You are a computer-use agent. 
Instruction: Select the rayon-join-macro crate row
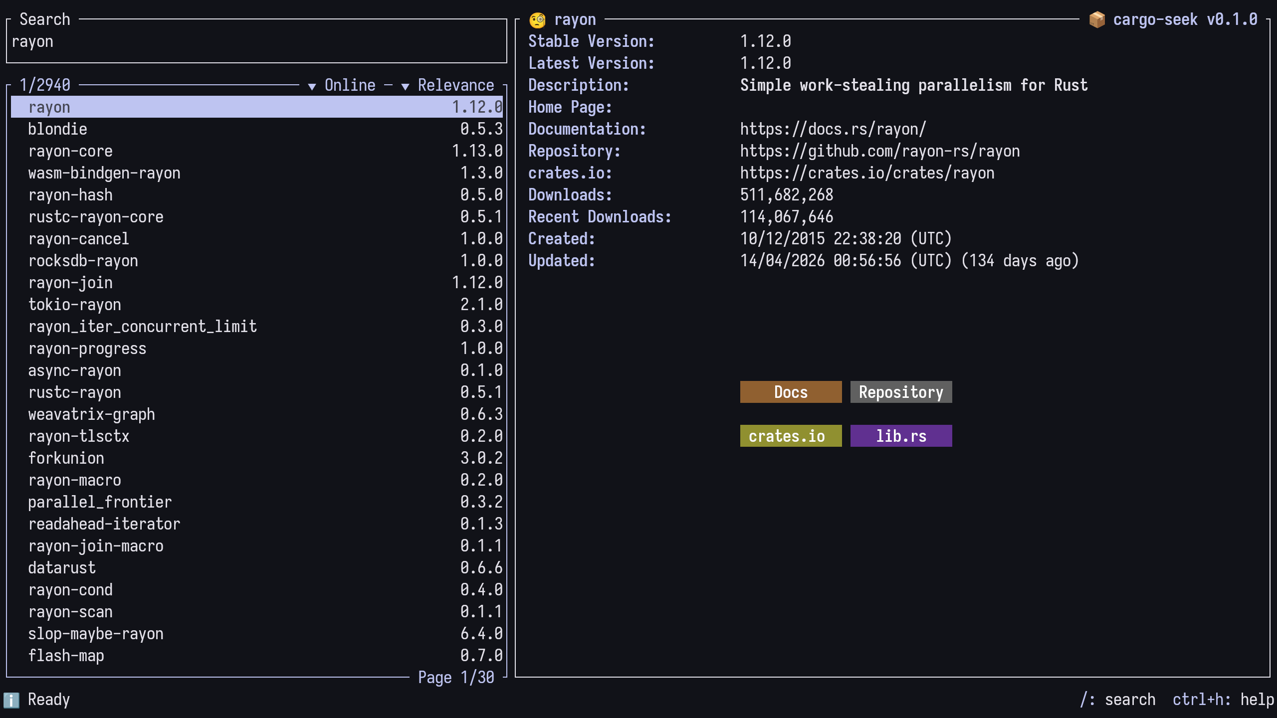tap(257, 545)
